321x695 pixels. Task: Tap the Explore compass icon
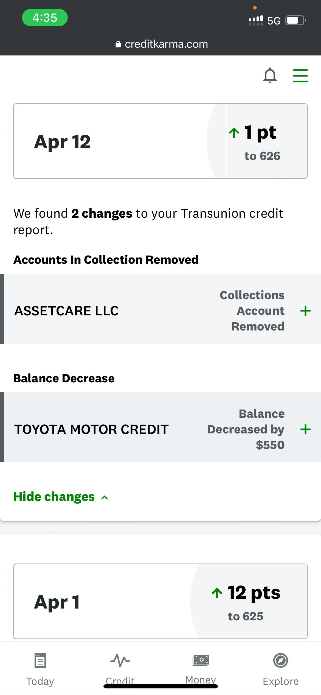[x=280, y=660]
